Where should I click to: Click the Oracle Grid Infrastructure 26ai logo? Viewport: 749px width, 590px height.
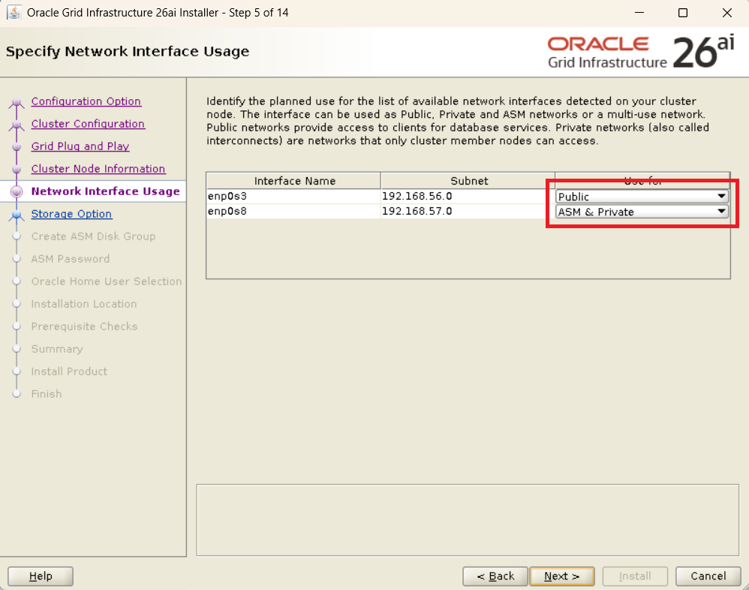coord(640,52)
